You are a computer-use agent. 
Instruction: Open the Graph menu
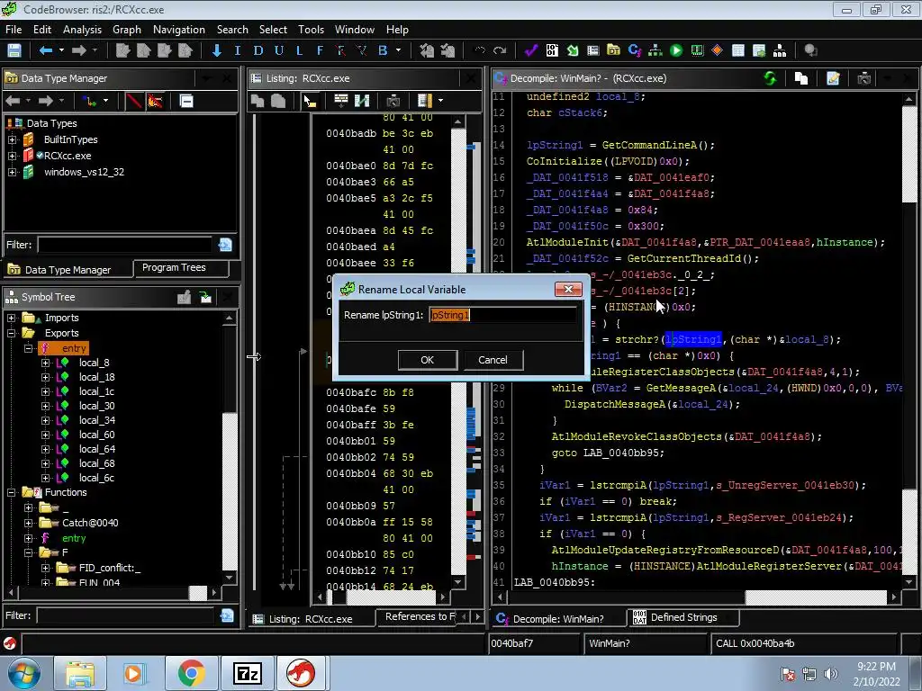(x=126, y=30)
